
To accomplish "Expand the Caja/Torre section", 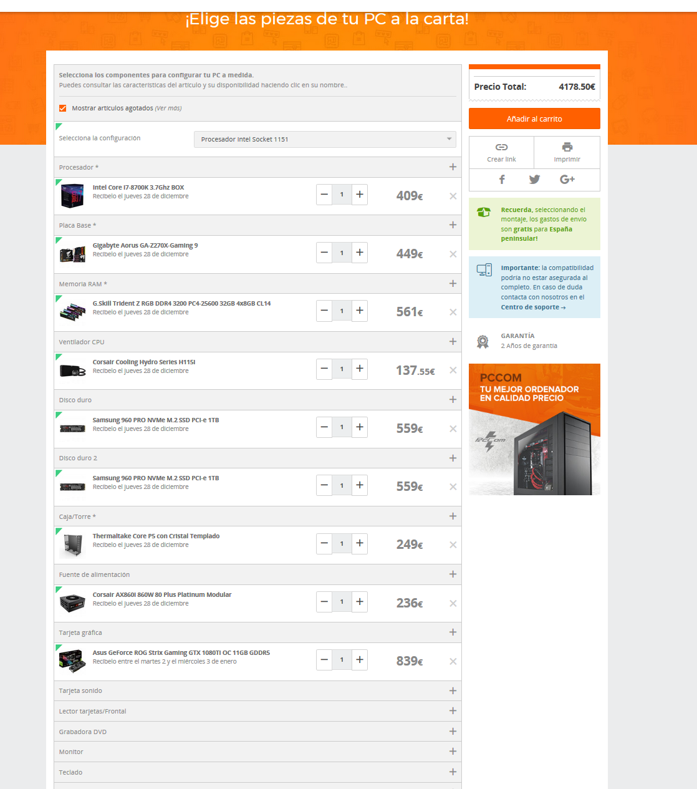I will (453, 516).
